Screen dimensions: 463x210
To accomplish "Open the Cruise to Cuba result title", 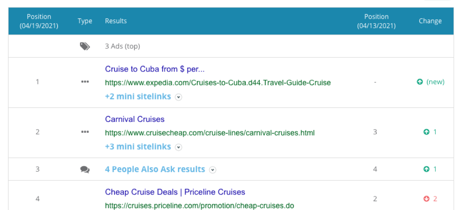I will tap(155, 69).
